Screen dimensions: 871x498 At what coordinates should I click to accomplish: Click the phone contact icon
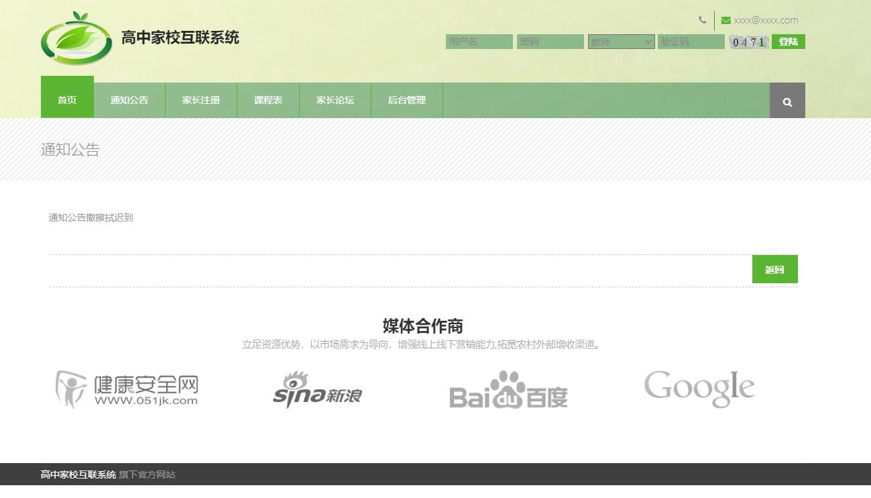coord(702,20)
